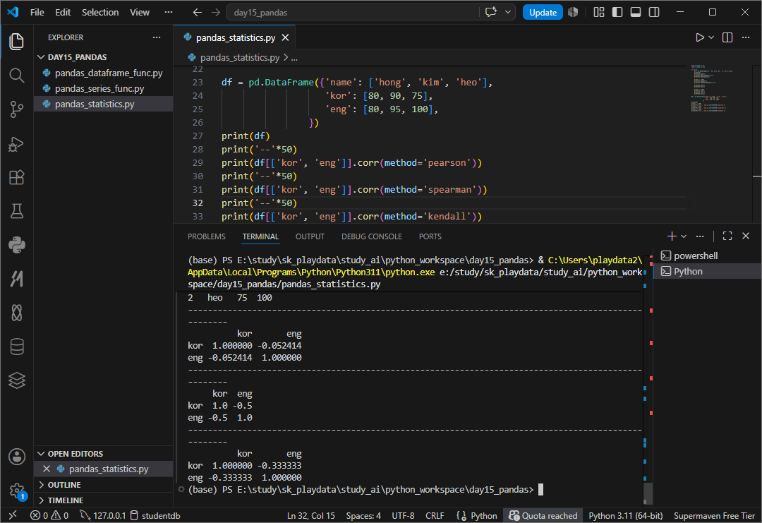762x523 pixels.
Task: Open the Python extension icon in sidebar
Action: 16,245
